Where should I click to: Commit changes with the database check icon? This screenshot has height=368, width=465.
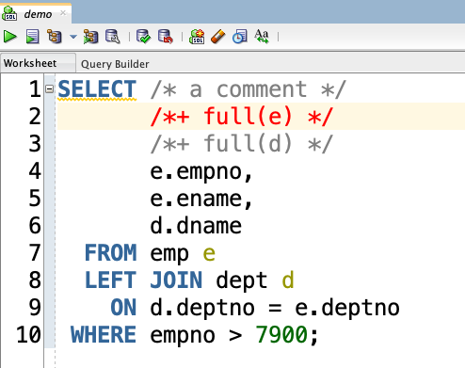(x=143, y=37)
